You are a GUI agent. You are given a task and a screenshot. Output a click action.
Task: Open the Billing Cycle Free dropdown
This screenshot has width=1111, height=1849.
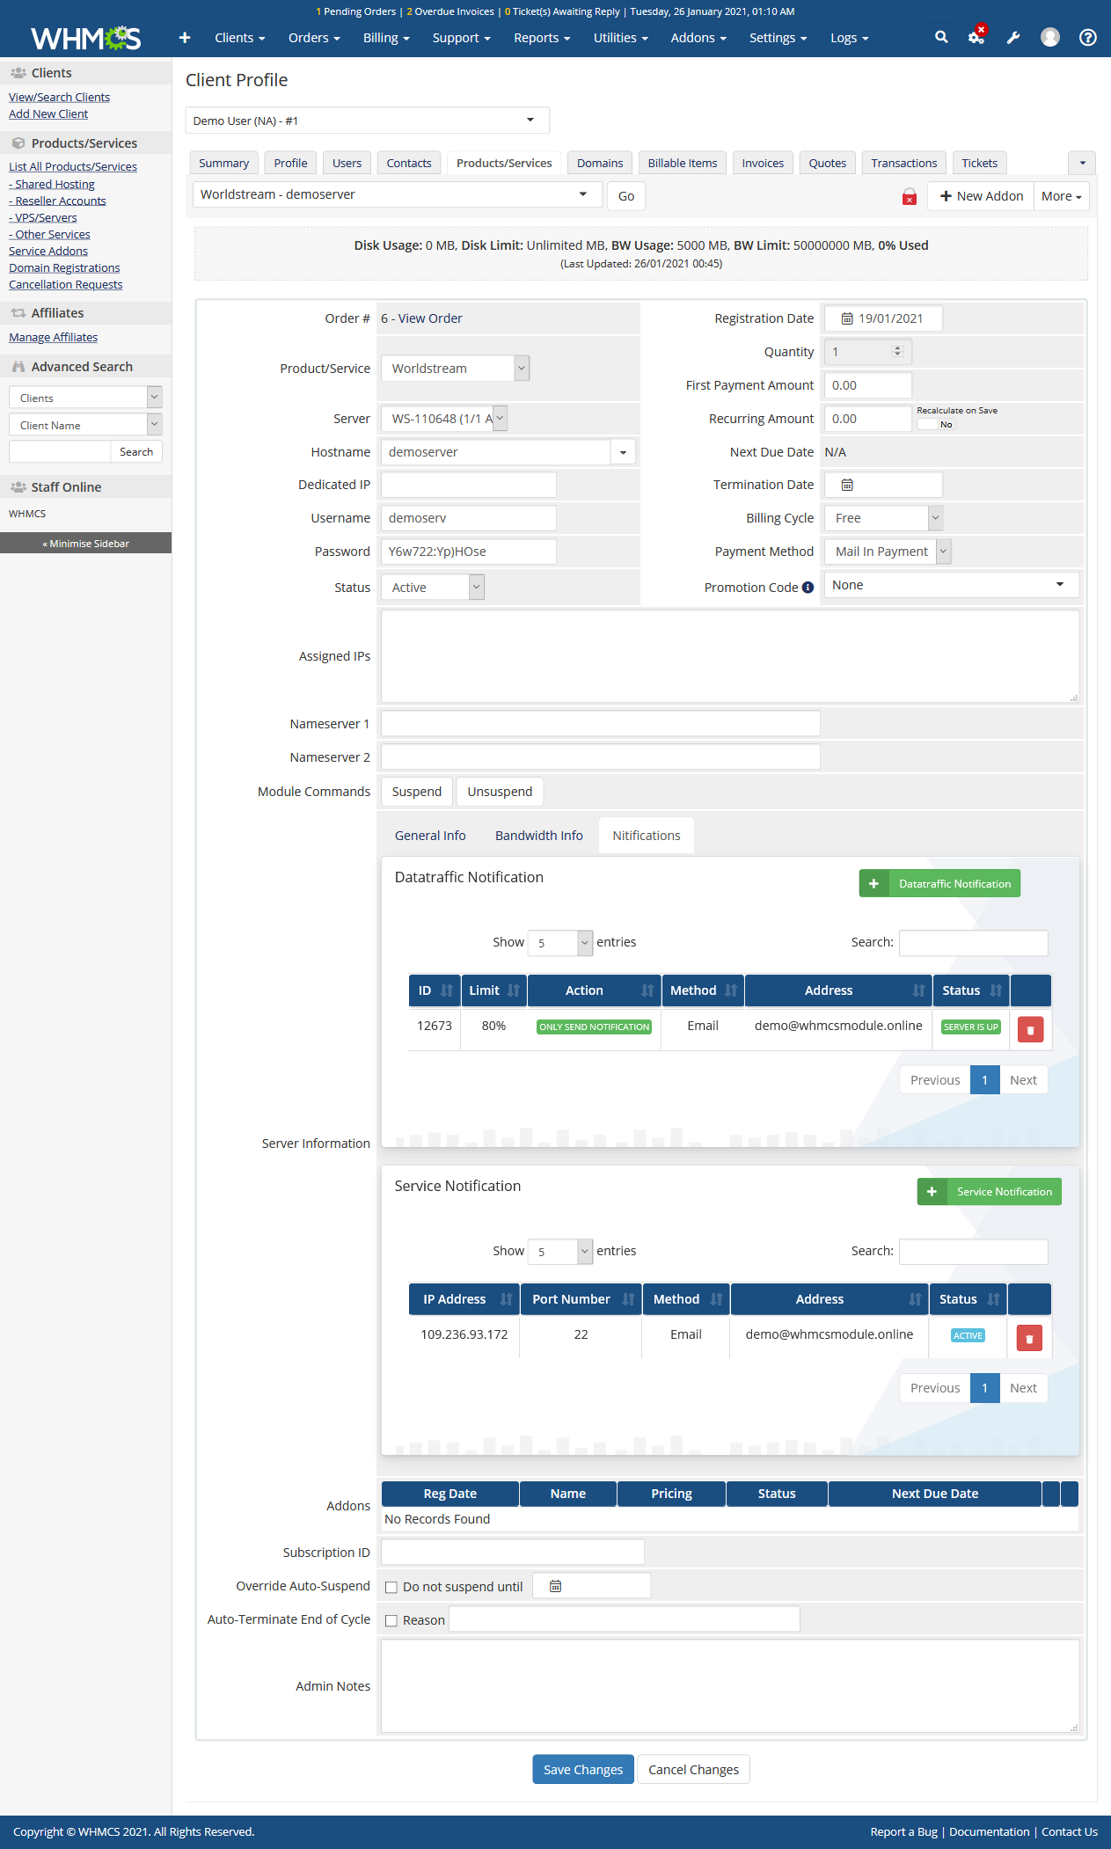pyautogui.click(x=883, y=518)
